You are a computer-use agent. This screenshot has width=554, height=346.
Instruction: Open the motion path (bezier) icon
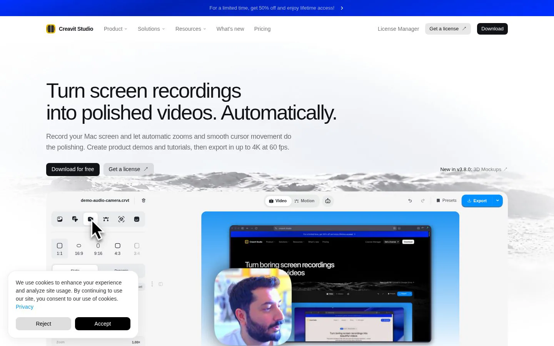[x=106, y=219]
